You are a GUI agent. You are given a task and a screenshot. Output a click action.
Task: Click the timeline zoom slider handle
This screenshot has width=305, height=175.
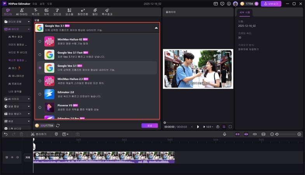click(x=277, y=134)
